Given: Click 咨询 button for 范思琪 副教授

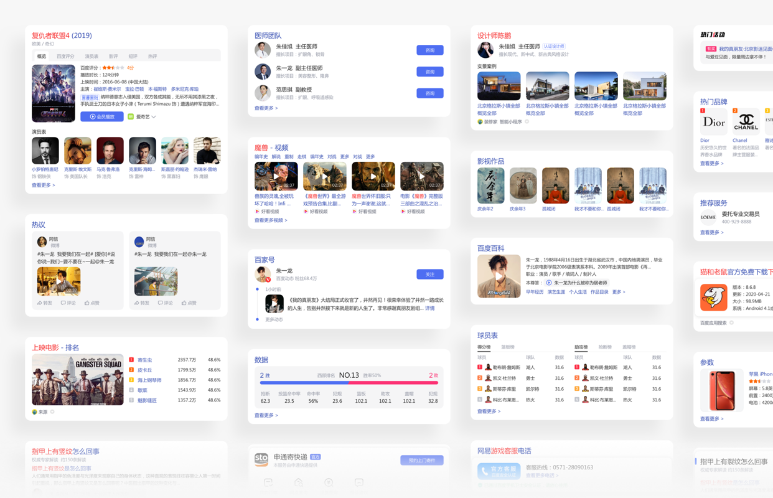Looking at the screenshot, I should [x=430, y=93].
